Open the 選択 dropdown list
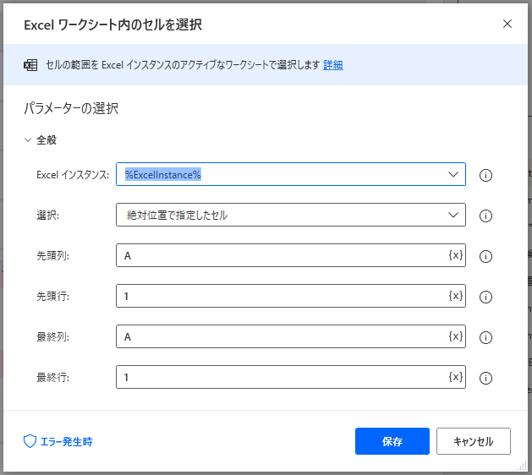 (452, 215)
